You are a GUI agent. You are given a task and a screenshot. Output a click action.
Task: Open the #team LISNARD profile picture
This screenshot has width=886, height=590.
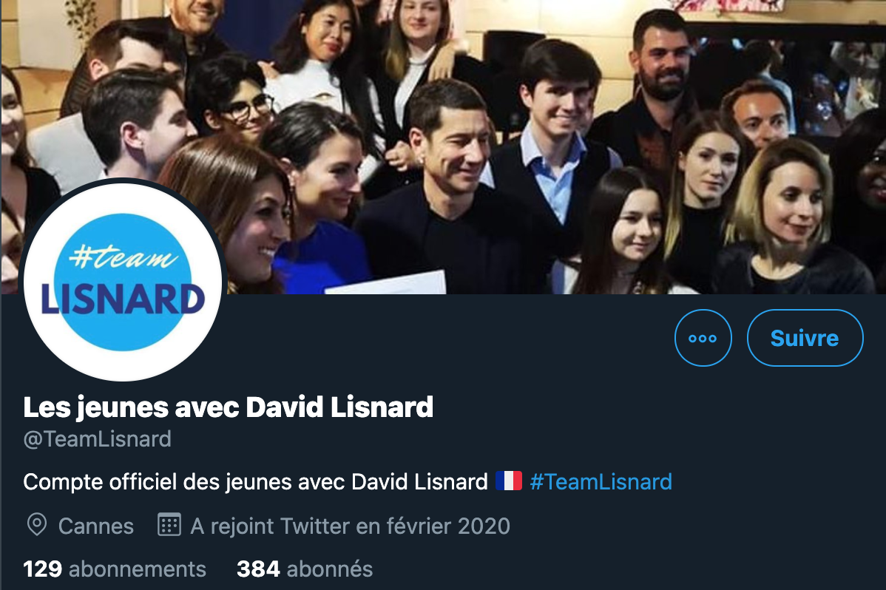123,282
